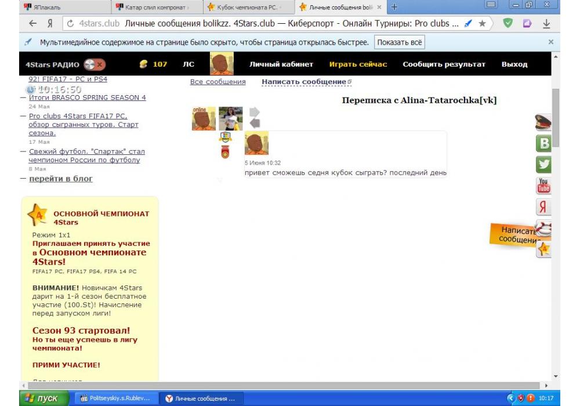Switch to Politseyskiy.s.Rublev taskbar item
580x406 pixels.
click(117, 398)
